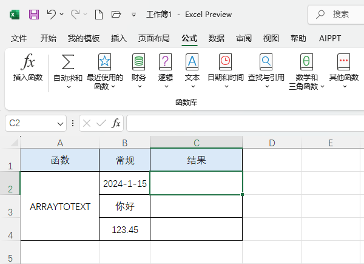The width and height of the screenshot is (364, 264).
Task: Open the 帮助 tab
Action: point(298,38)
